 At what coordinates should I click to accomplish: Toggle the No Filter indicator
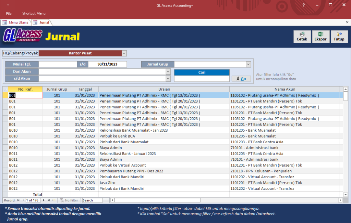tap(69, 200)
